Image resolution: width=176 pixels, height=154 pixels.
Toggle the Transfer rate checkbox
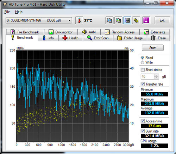click(x=143, y=84)
